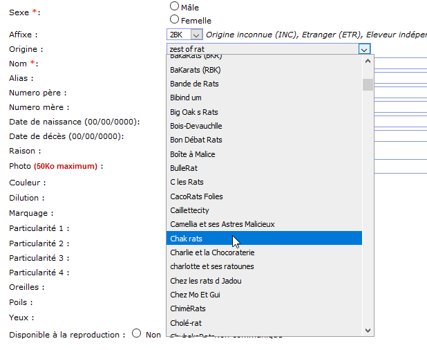
Task: Select Boîte à Malice option
Action: pyautogui.click(x=264, y=154)
